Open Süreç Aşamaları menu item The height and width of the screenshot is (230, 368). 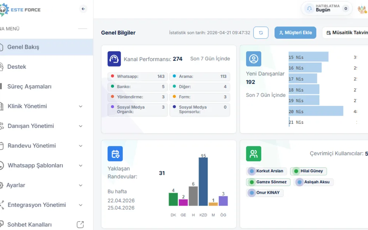click(x=46, y=86)
